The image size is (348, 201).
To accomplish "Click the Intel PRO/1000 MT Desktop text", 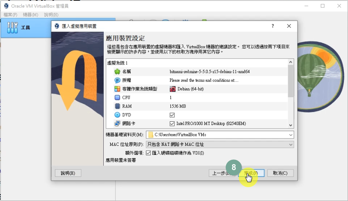I will (x=211, y=124).
